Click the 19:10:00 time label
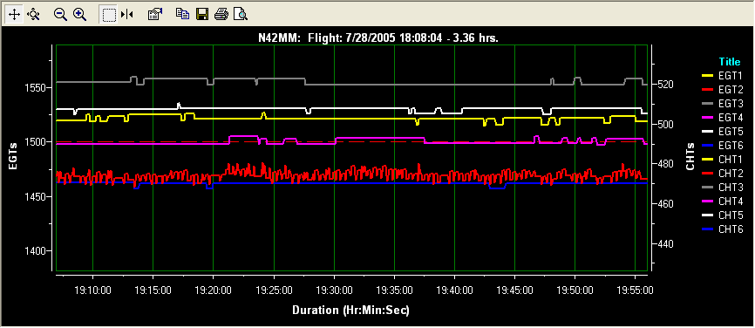Image resolution: width=755 pixels, height=328 pixels. 93,290
